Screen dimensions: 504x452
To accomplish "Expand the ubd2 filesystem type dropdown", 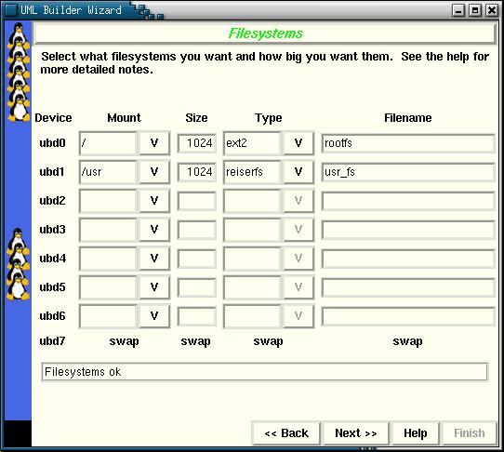I will click(x=298, y=201).
